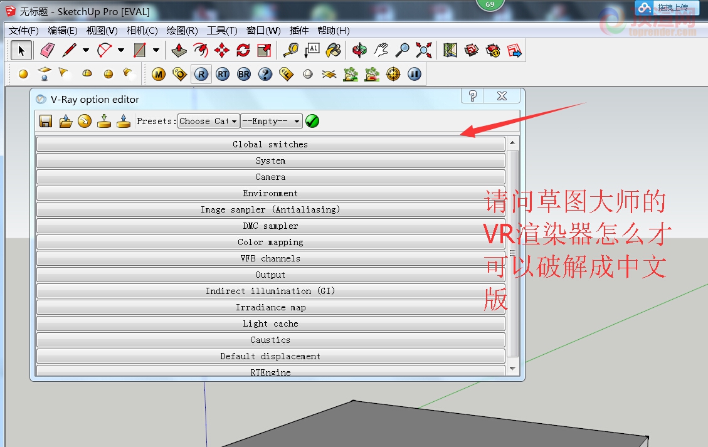Click V-Ray pause icon
The height and width of the screenshot is (447, 708).
pyautogui.click(x=415, y=74)
